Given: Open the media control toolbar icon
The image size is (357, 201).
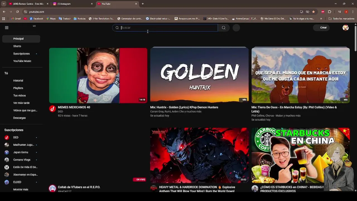Looking at the screenshot, I should pyautogui.click(x=339, y=12).
